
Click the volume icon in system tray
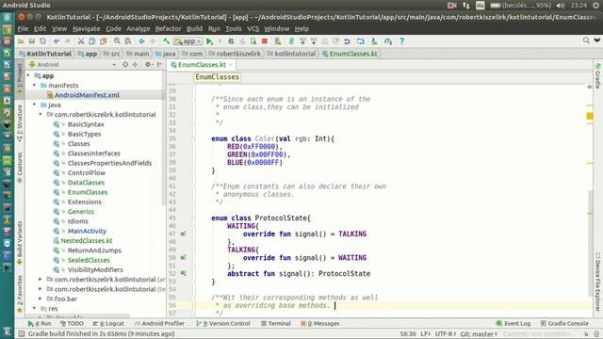(x=561, y=5)
